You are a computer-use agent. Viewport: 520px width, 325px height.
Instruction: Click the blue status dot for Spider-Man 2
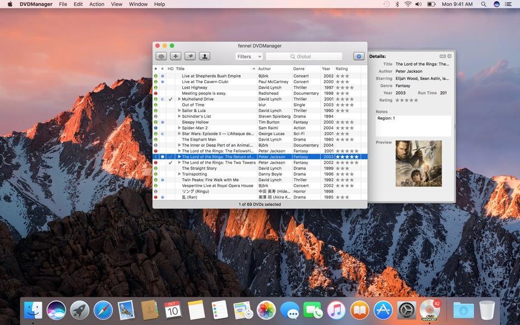(x=155, y=127)
